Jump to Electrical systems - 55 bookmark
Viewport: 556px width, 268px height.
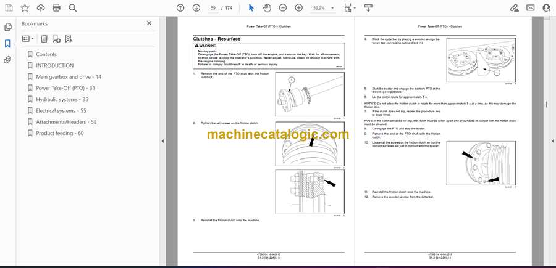61,111
